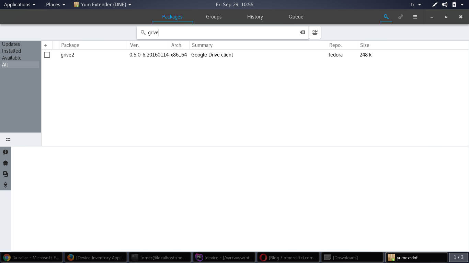Screen dimensions: 469x263
Task: Open search options next to search field
Action: [315, 33]
